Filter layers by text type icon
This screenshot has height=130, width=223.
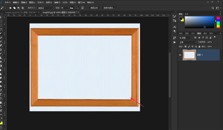pos(203,38)
